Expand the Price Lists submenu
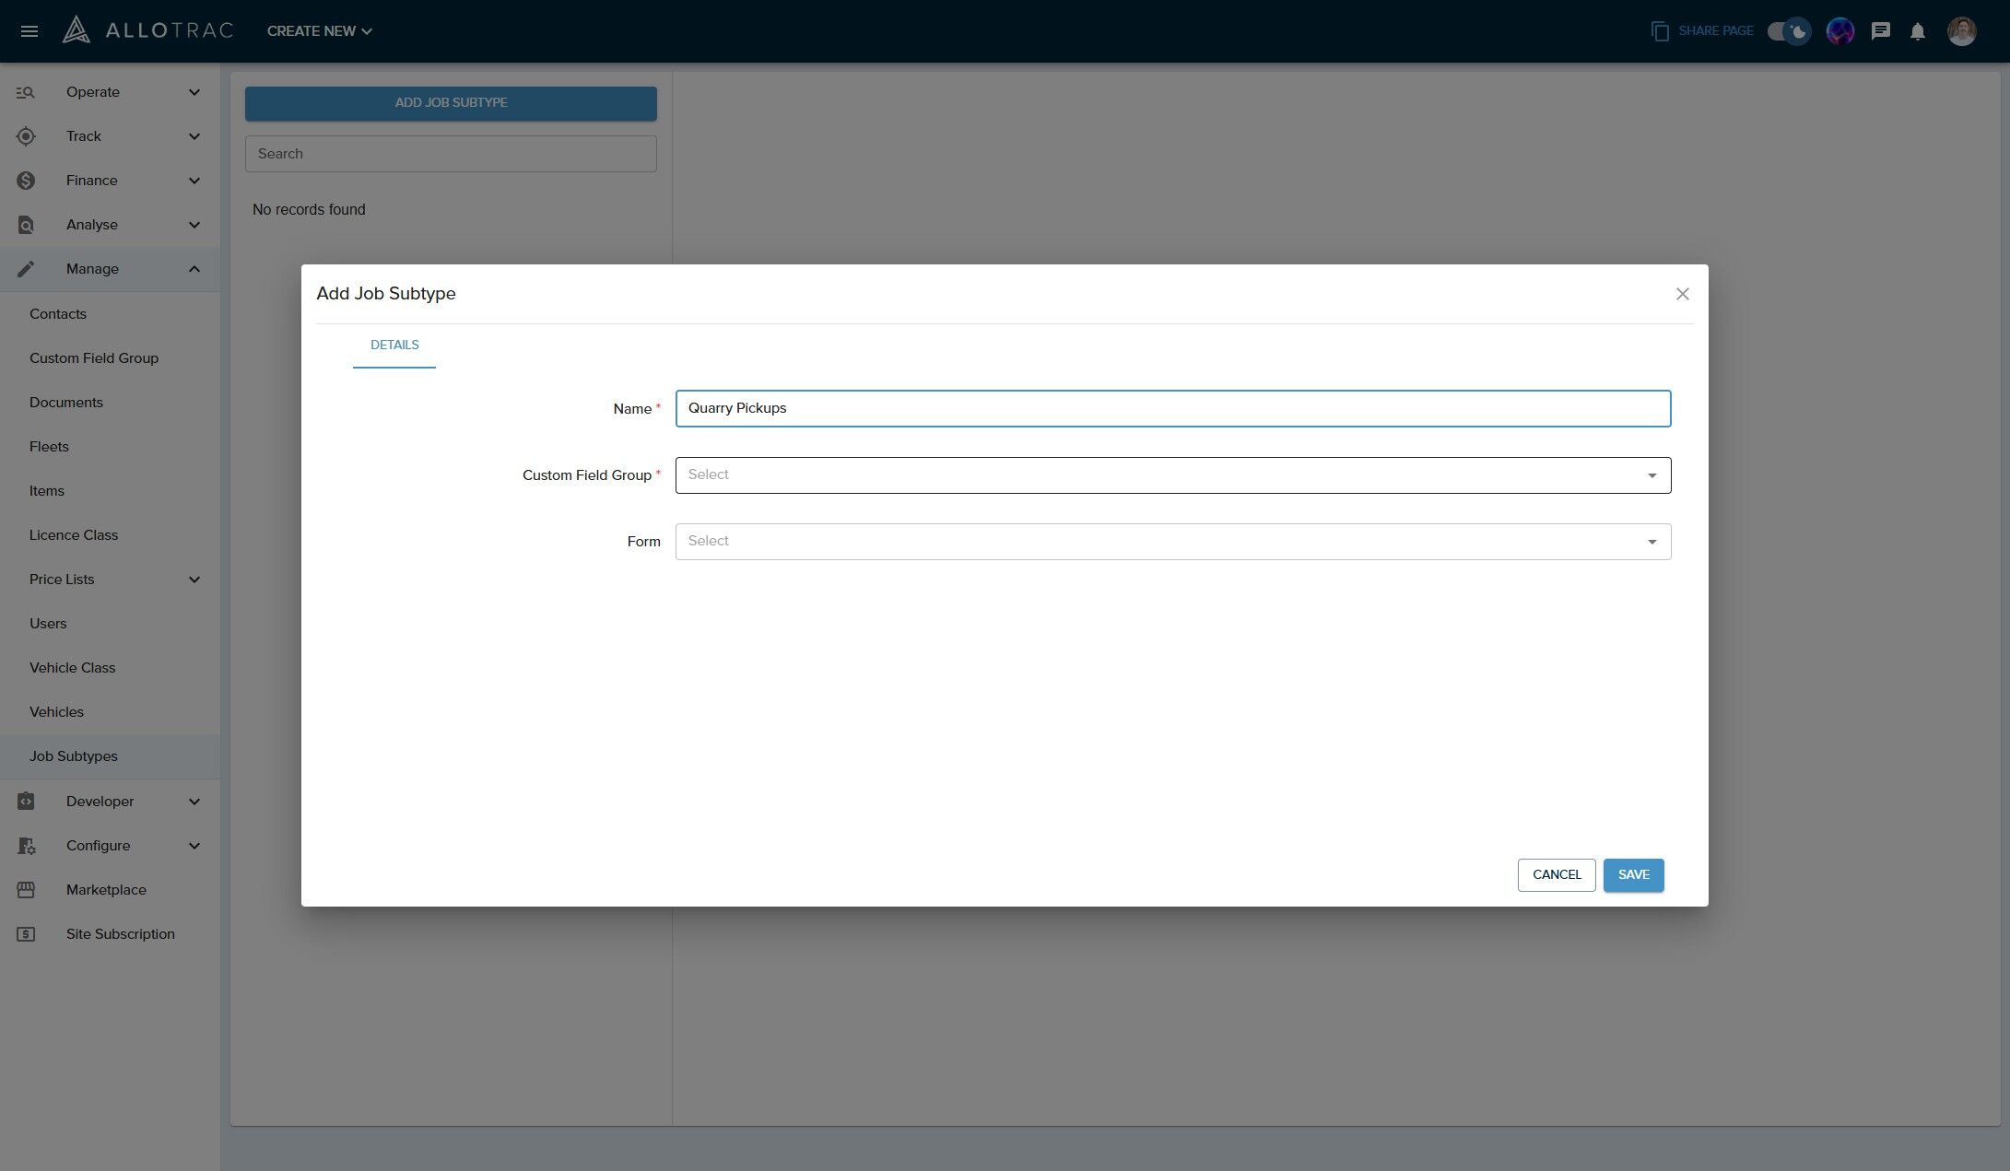Image resolution: width=2010 pixels, height=1171 pixels. [194, 580]
